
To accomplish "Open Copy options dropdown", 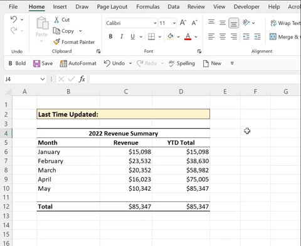I will point(80,31).
